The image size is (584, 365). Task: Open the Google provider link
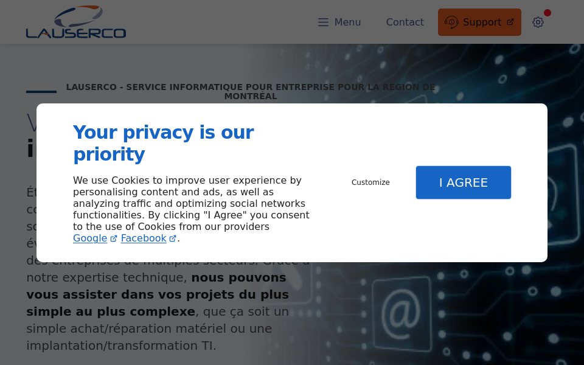click(90, 238)
